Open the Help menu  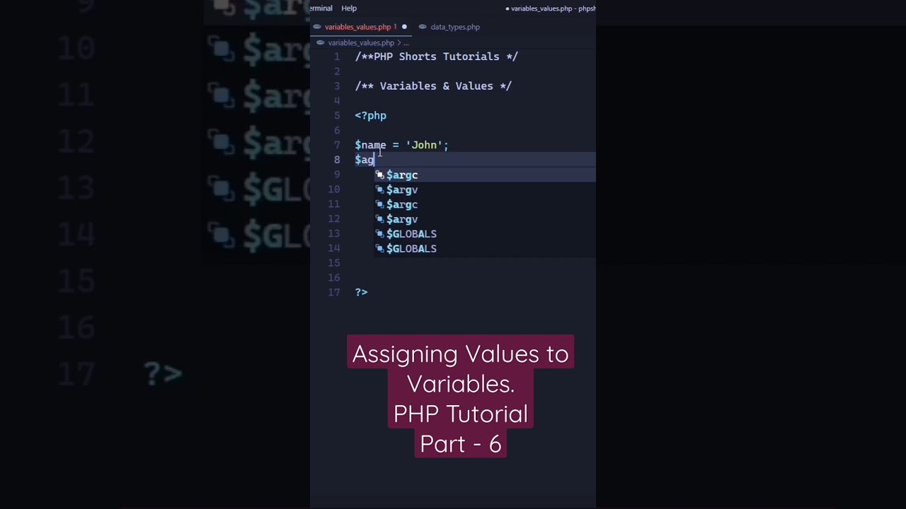[x=349, y=8]
